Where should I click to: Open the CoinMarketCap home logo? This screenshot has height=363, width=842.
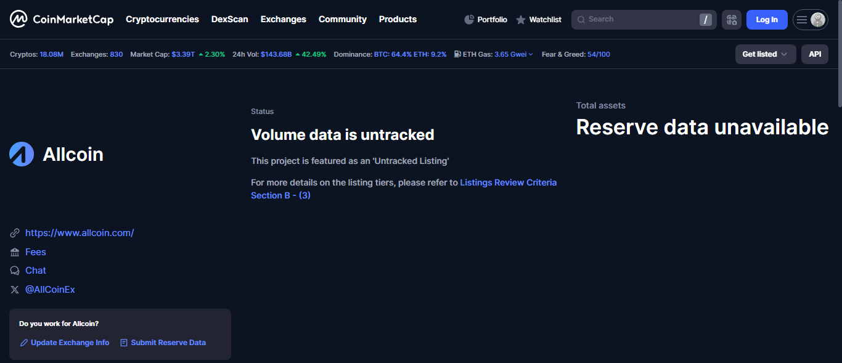(62, 19)
